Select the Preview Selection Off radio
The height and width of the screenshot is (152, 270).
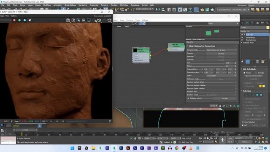click(243, 125)
